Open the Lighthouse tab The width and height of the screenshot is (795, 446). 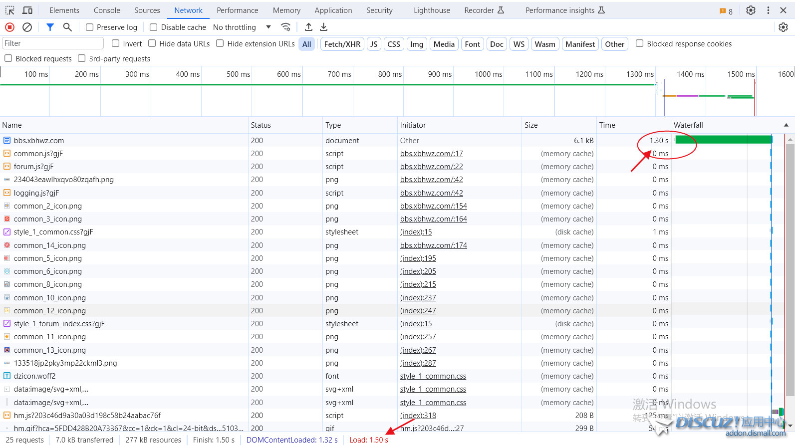pyautogui.click(x=432, y=10)
